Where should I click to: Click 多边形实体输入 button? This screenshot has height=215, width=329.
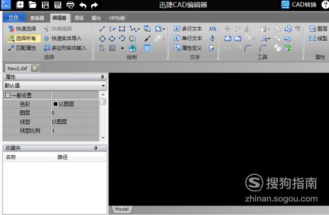[x=65, y=48]
